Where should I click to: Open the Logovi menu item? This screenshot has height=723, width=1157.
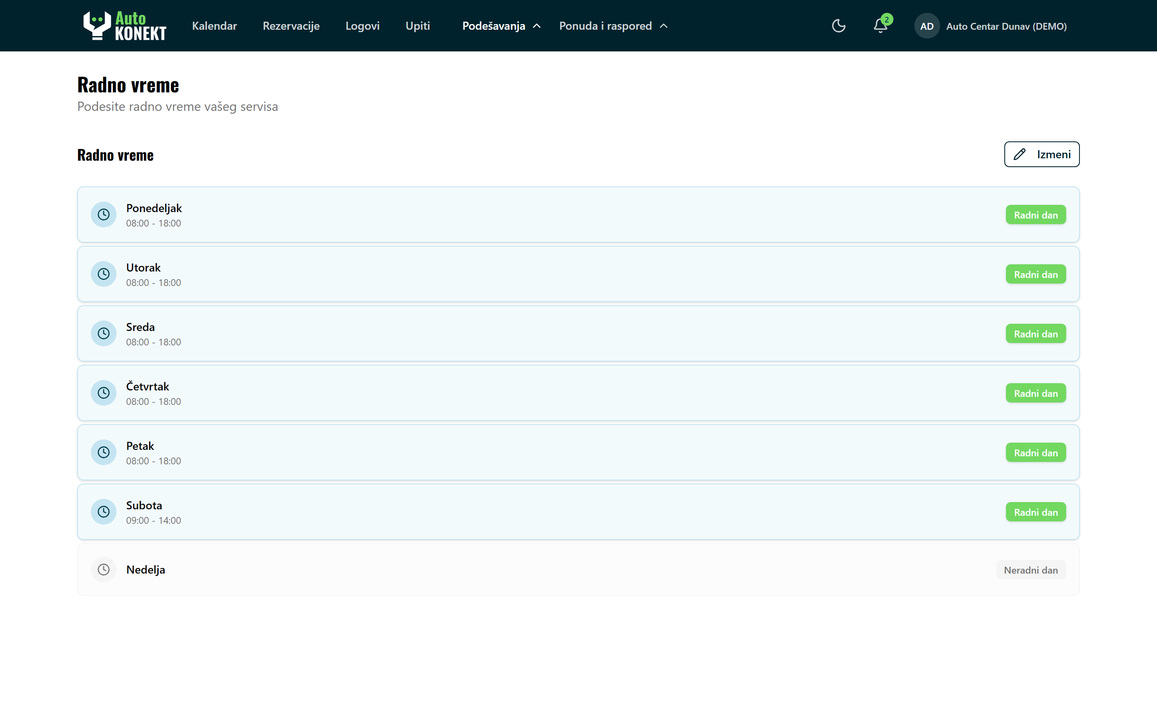click(x=362, y=26)
